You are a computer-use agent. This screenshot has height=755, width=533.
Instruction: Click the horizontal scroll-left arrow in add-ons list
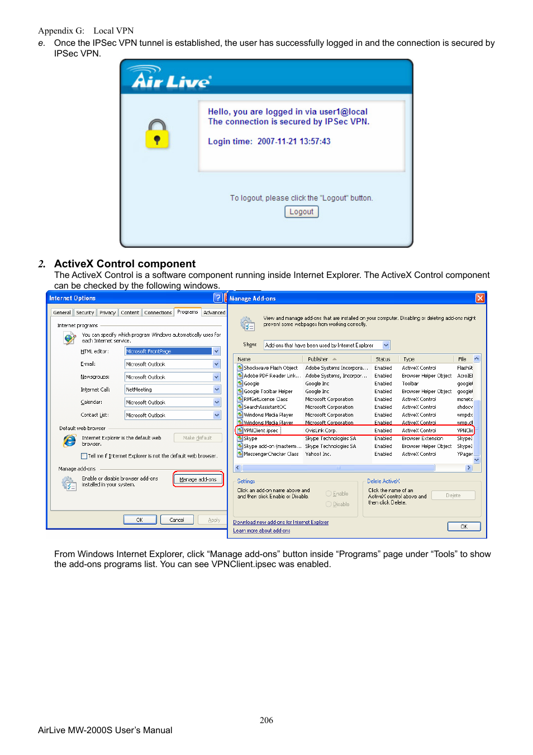(x=239, y=468)
